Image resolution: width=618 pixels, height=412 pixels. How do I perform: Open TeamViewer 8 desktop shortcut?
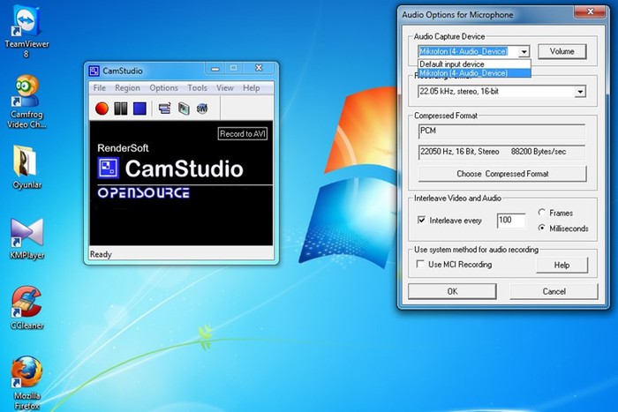point(26,33)
